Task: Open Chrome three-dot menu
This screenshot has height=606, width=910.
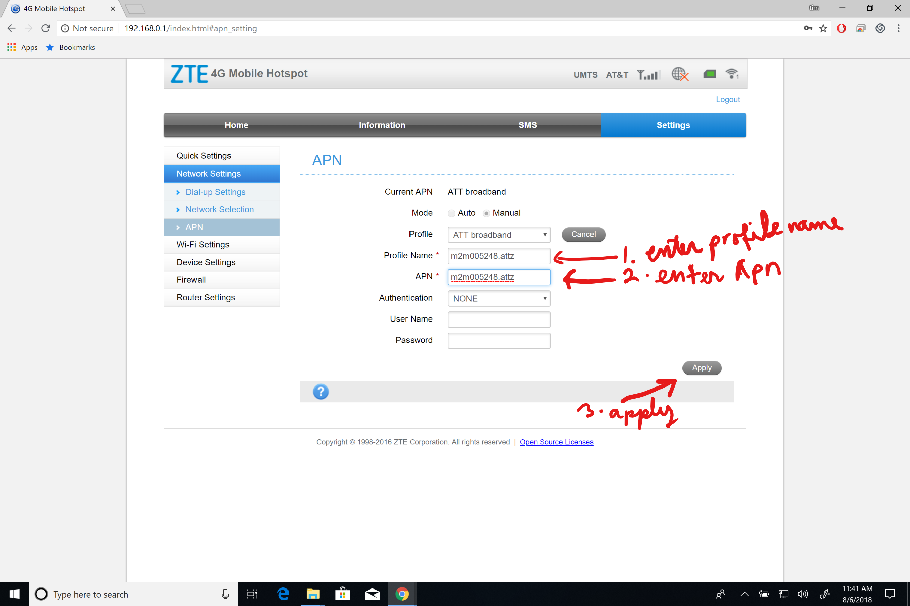Action: 899,28
